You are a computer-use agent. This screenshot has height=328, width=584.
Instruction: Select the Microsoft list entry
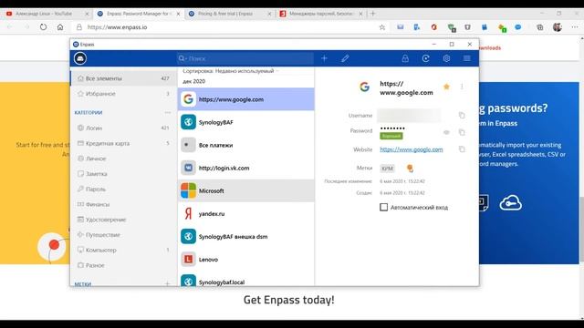[x=245, y=190]
